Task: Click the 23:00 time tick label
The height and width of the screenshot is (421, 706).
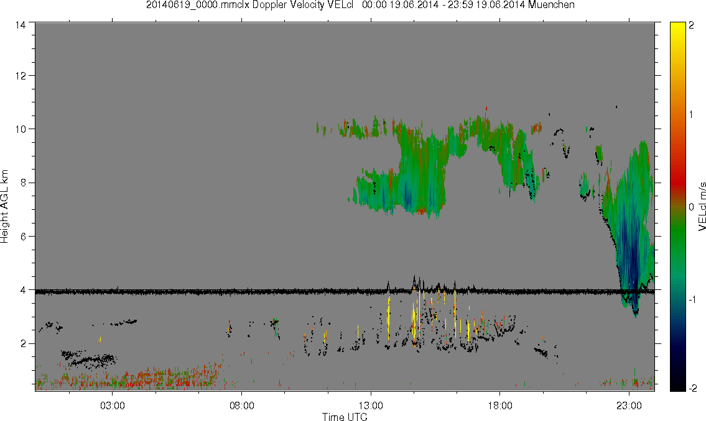Action: (629, 405)
